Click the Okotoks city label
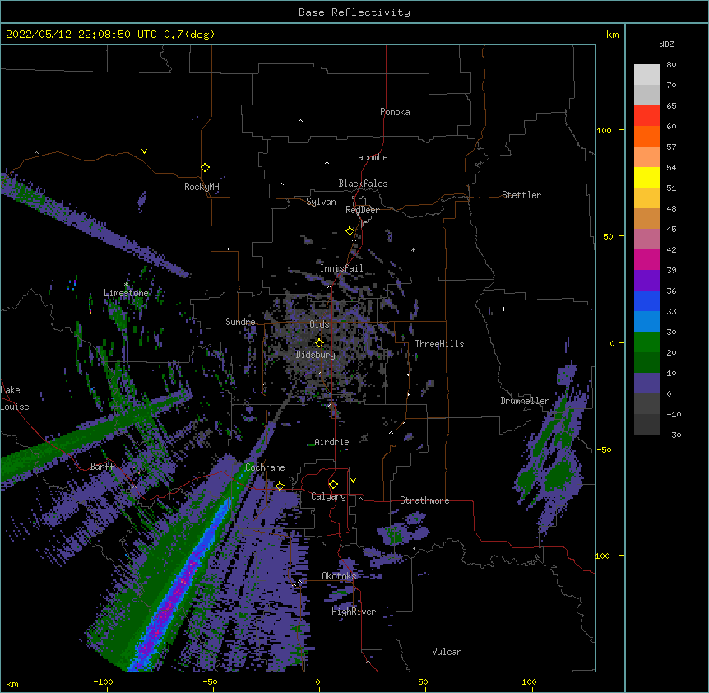 339,576
